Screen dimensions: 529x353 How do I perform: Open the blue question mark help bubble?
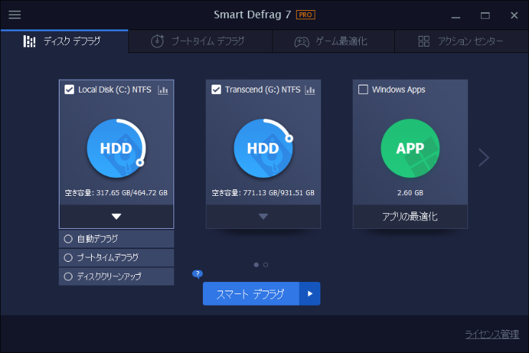pyautogui.click(x=197, y=274)
